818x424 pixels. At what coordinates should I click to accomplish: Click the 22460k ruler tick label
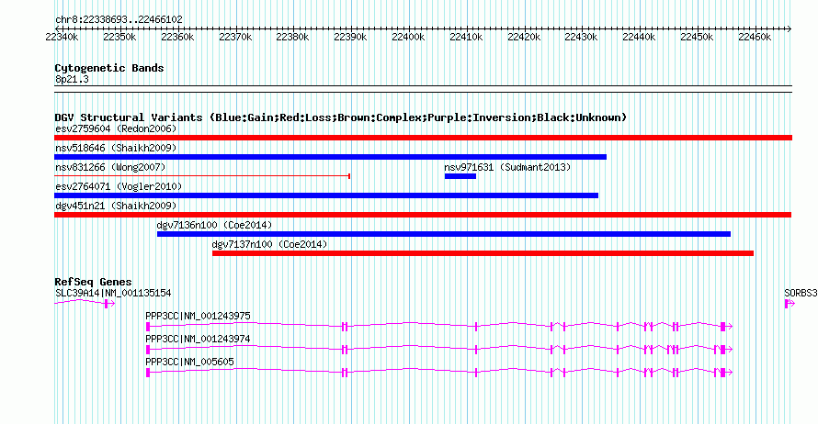(755, 37)
